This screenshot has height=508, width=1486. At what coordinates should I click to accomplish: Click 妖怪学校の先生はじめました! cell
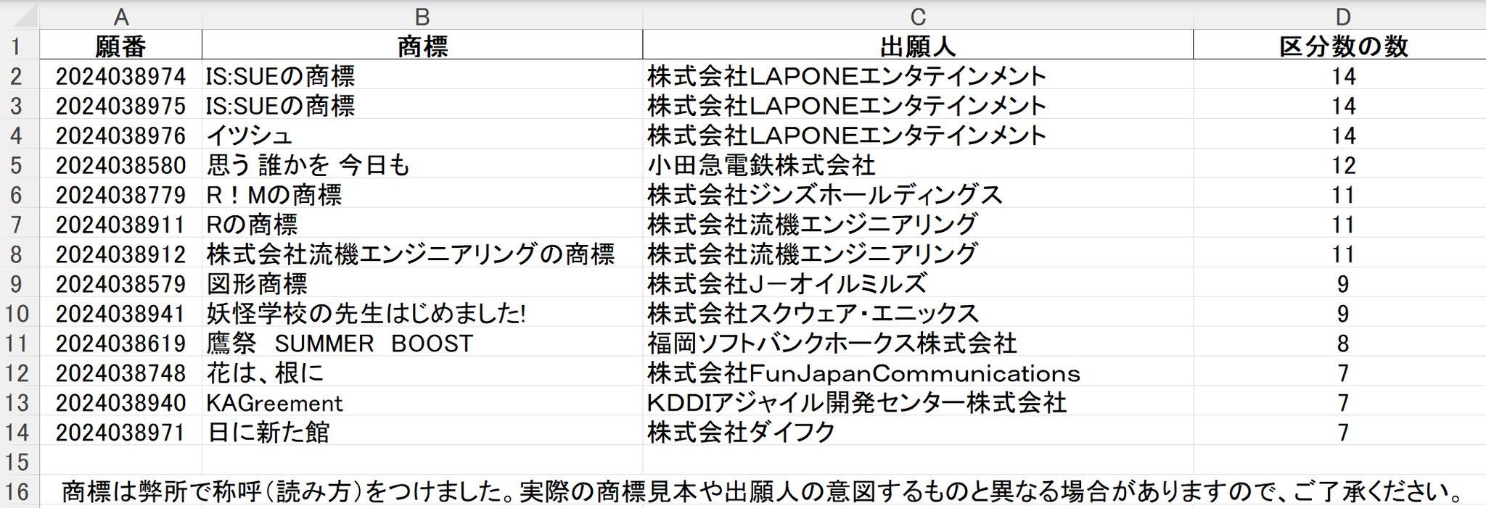(422, 314)
